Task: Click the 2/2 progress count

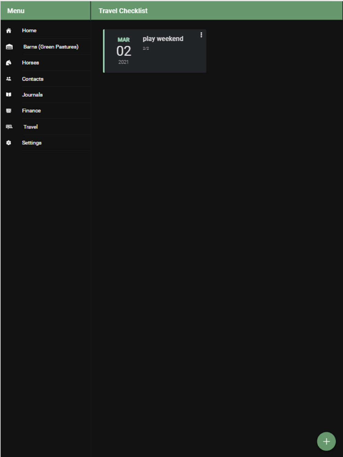Action: pos(146,49)
